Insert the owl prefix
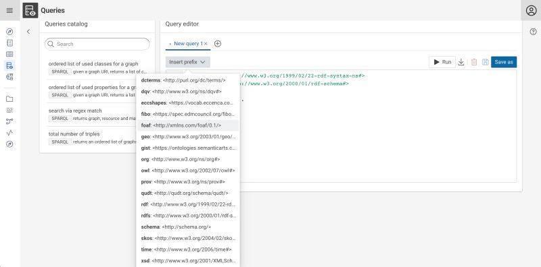Screen dimensions: 541x267 pyautogui.click(x=188, y=171)
